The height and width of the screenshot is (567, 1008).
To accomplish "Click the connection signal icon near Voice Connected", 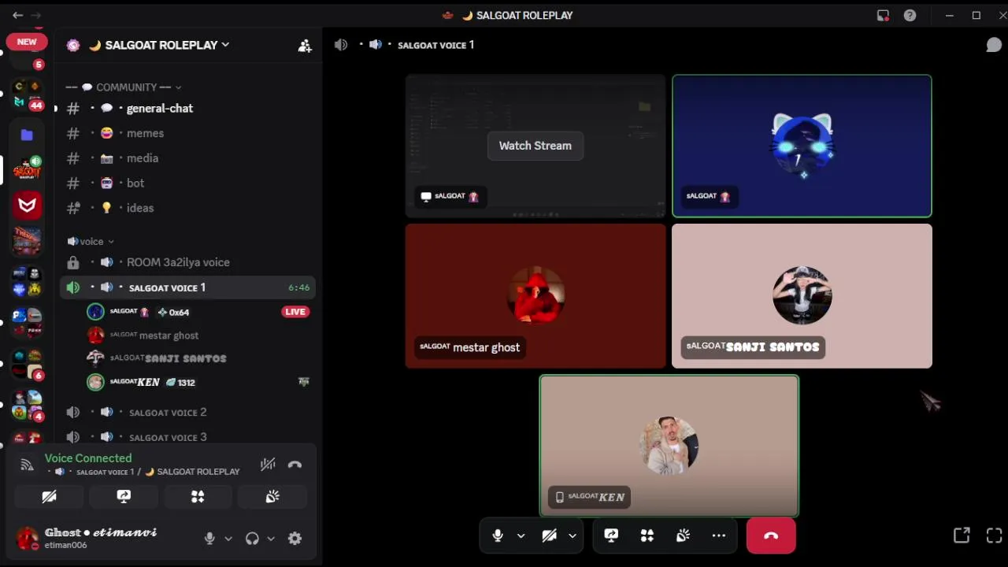I will tap(27, 465).
